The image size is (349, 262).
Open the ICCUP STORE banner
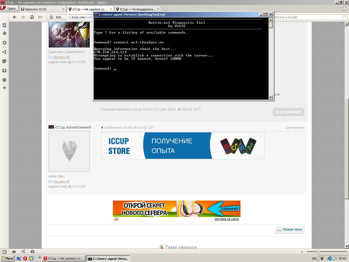click(x=183, y=146)
